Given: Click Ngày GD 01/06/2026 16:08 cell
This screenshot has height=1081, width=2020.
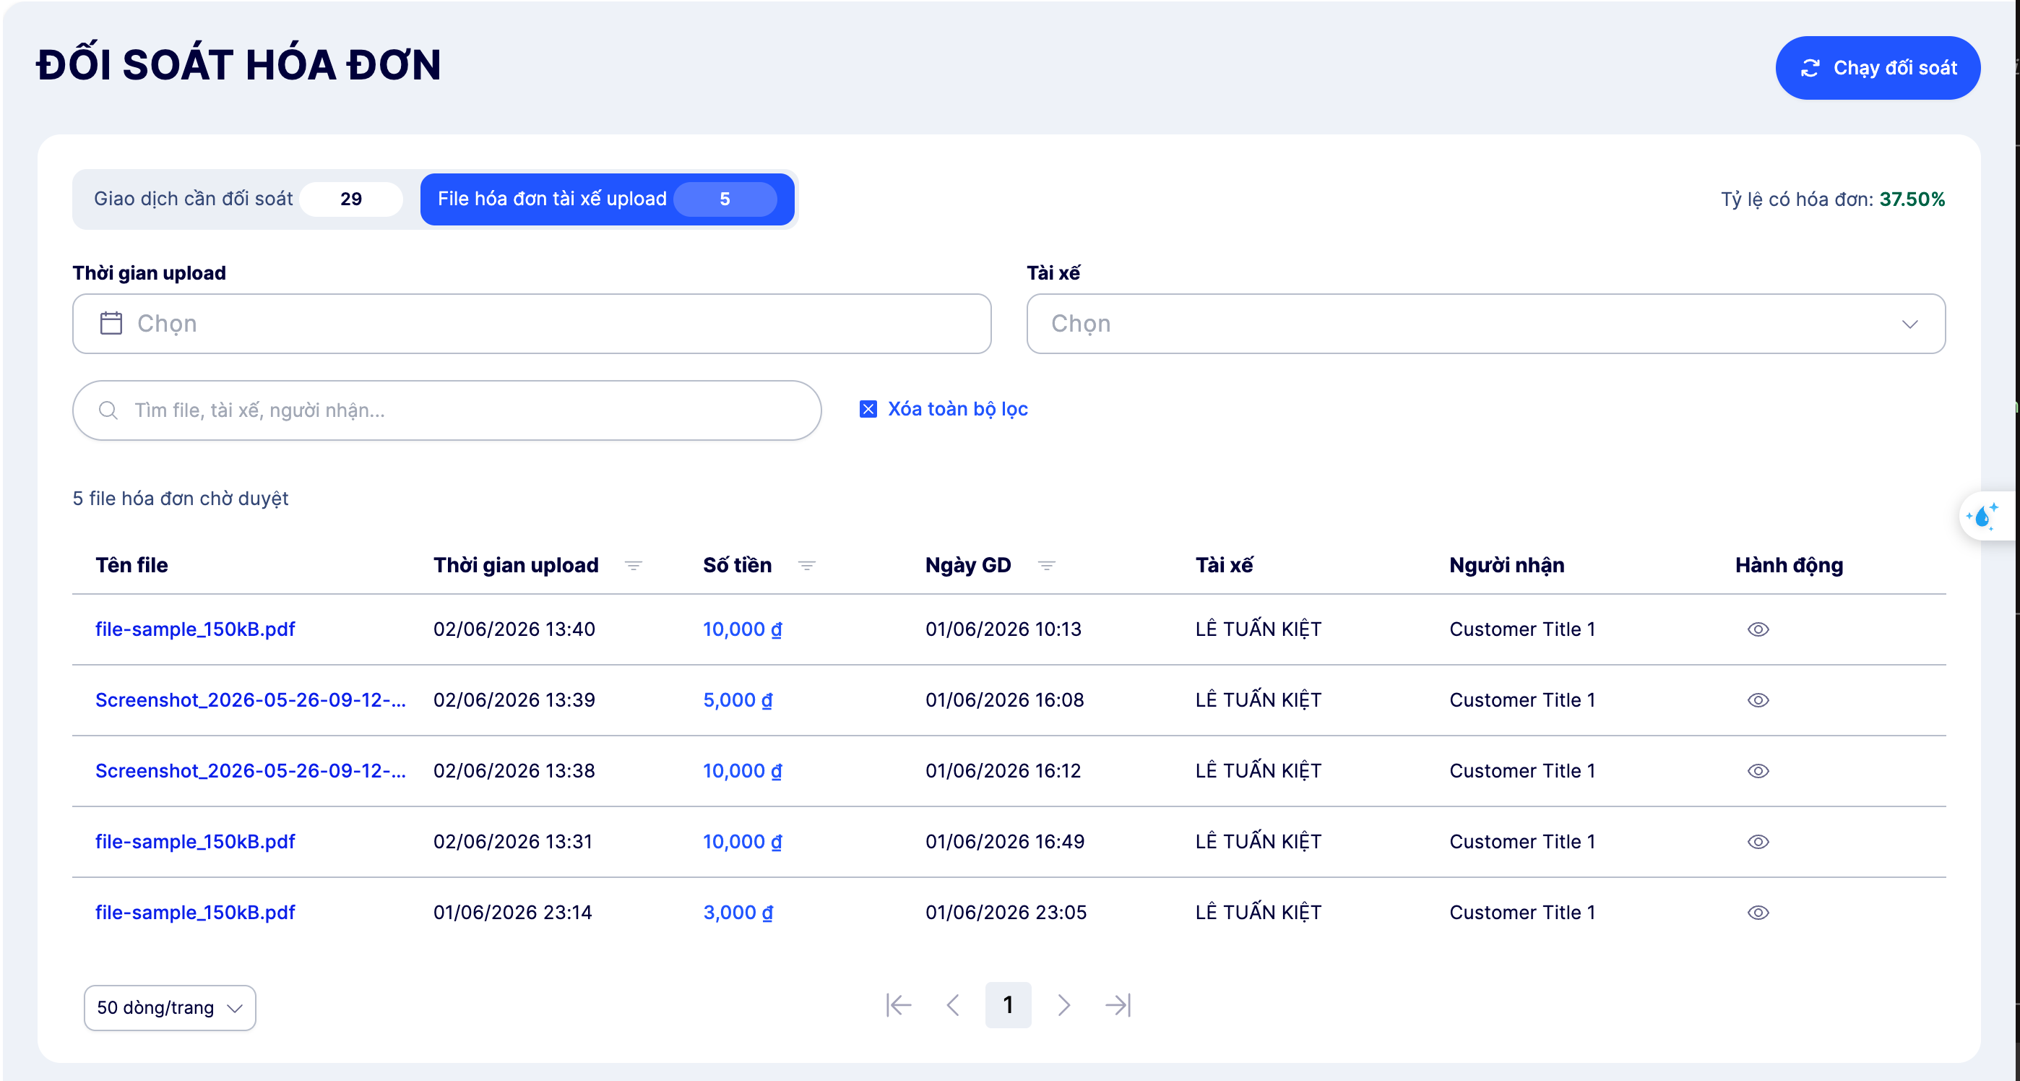Looking at the screenshot, I should click(x=1004, y=699).
